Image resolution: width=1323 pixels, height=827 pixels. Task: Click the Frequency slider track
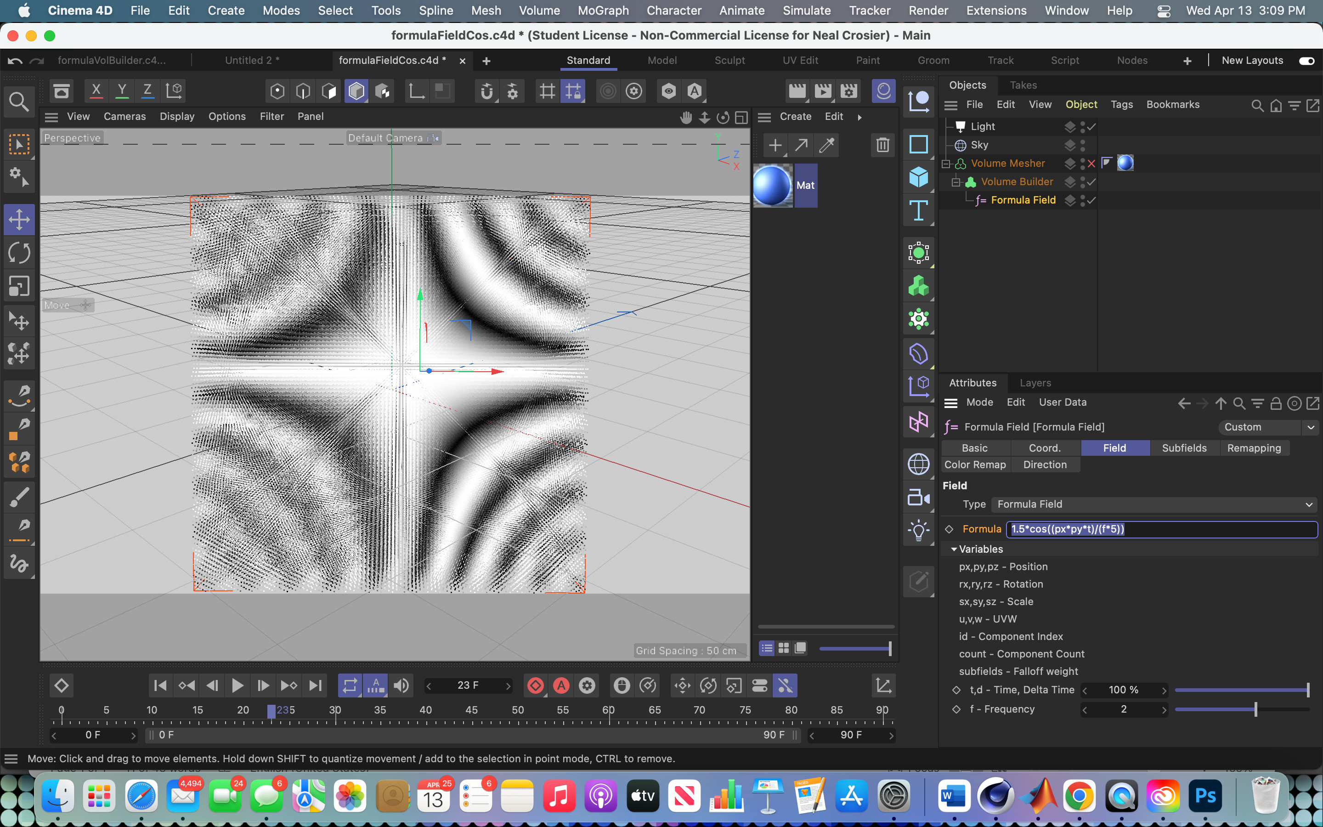pyautogui.click(x=1241, y=709)
